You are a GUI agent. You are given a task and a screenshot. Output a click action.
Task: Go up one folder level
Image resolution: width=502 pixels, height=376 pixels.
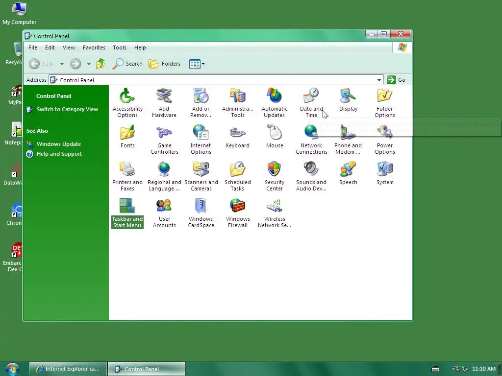coord(100,64)
